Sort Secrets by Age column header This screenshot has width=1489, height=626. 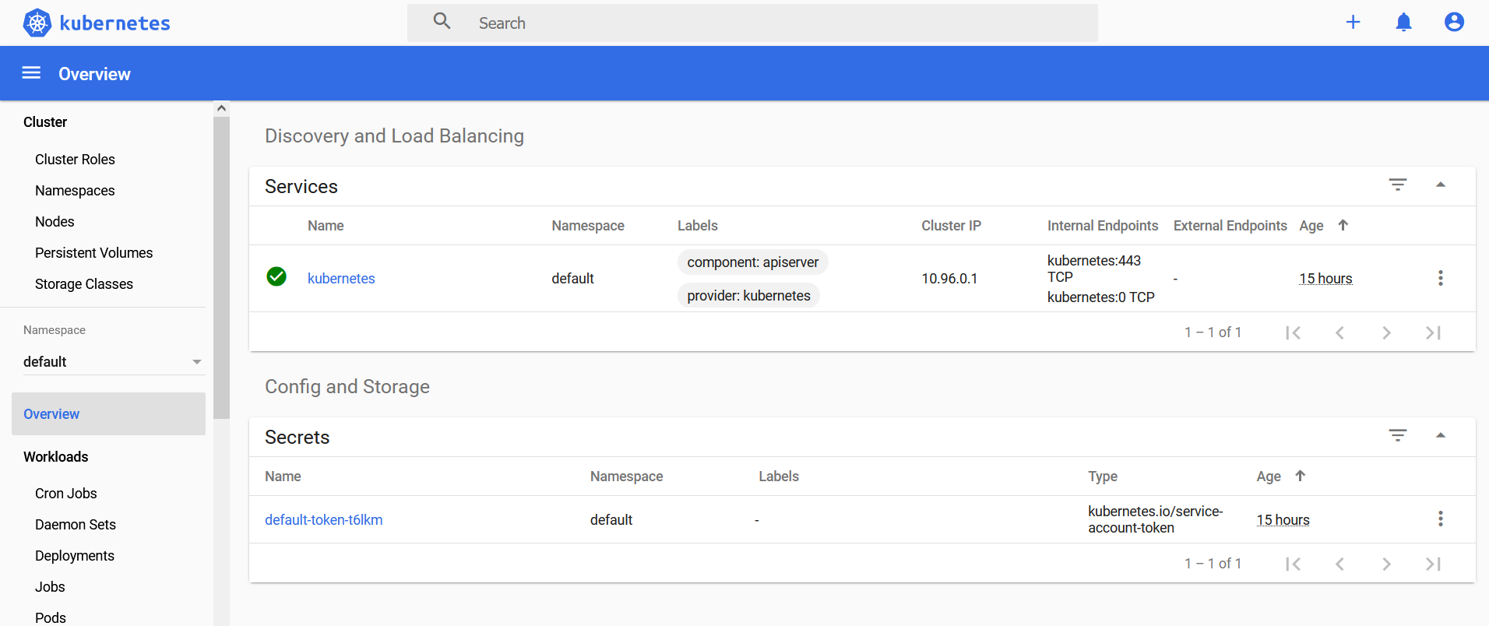[1269, 477]
